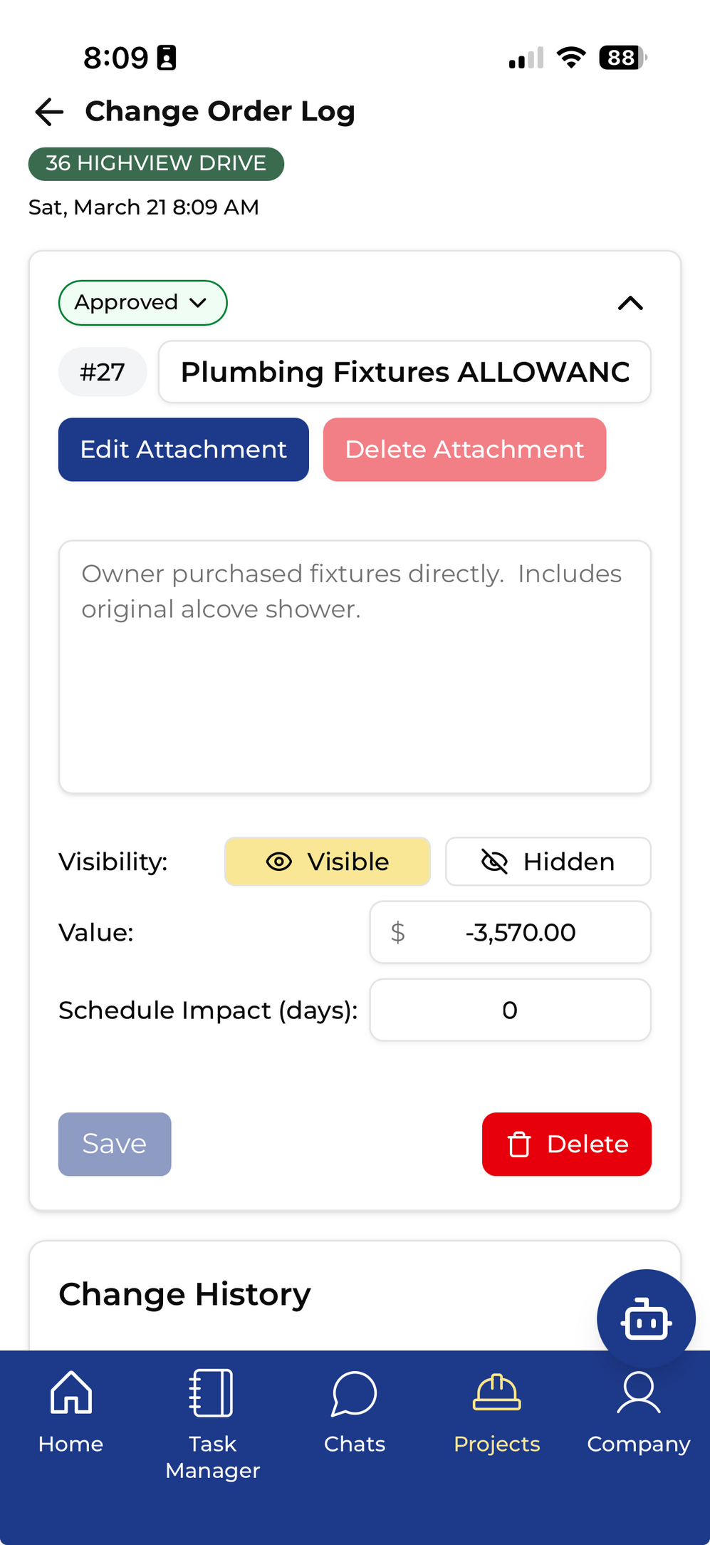Tap the Home house icon

pyautogui.click(x=71, y=1392)
